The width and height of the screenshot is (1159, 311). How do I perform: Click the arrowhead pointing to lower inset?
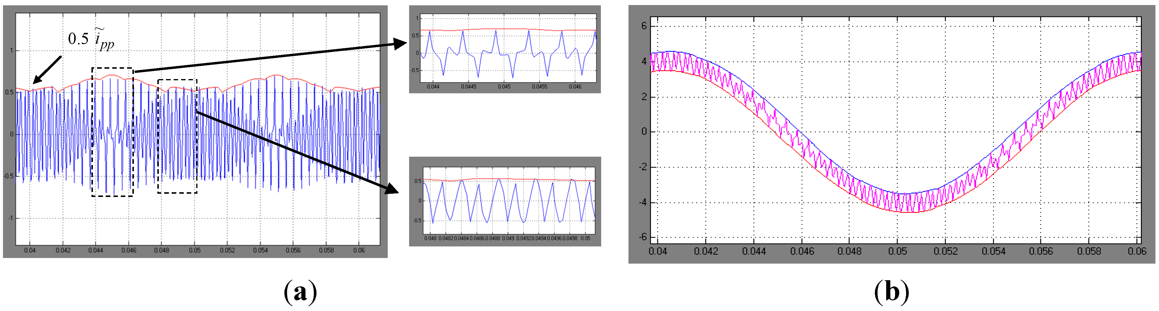tap(392, 189)
